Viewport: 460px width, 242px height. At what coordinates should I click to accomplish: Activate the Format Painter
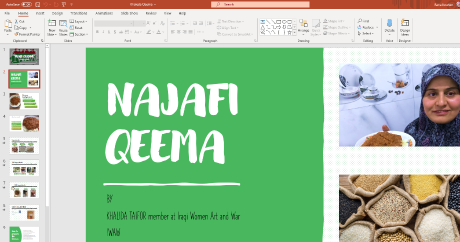[x=27, y=34]
